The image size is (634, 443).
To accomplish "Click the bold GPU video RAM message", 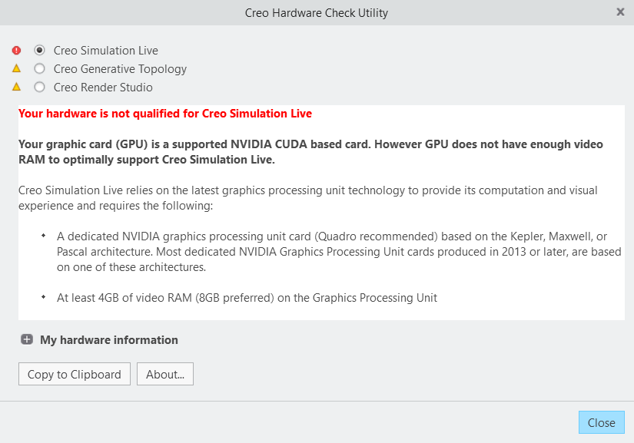I will (x=310, y=152).
